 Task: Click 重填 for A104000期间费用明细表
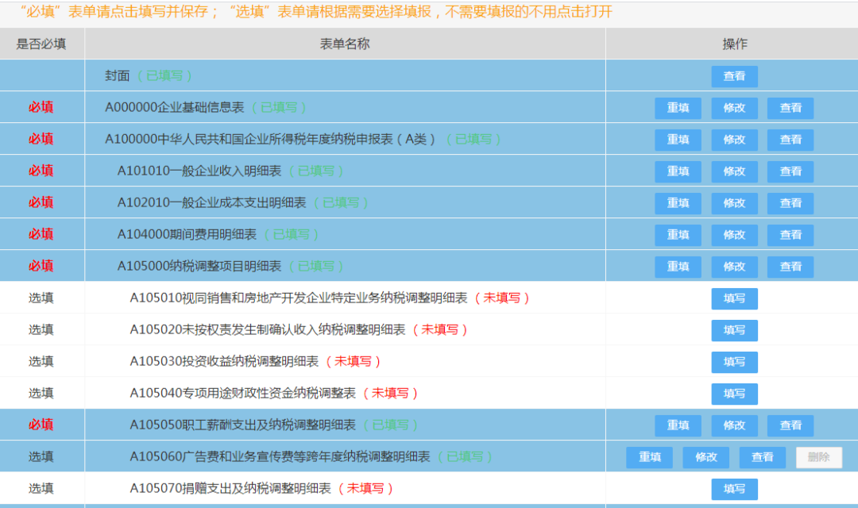678,235
